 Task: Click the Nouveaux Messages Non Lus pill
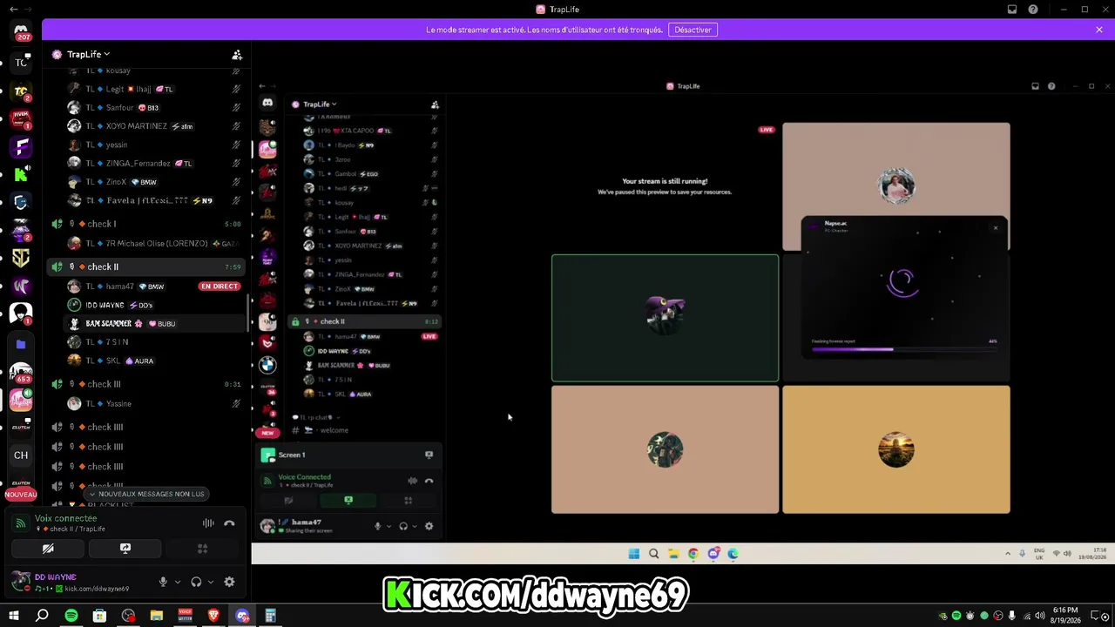146,494
